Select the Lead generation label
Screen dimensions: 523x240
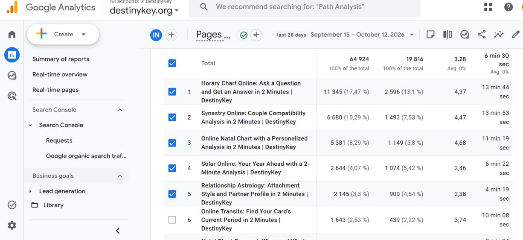[x=62, y=191]
